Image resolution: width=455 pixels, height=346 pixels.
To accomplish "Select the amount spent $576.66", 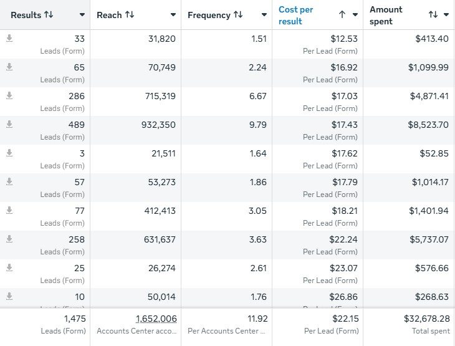I will click(432, 268).
